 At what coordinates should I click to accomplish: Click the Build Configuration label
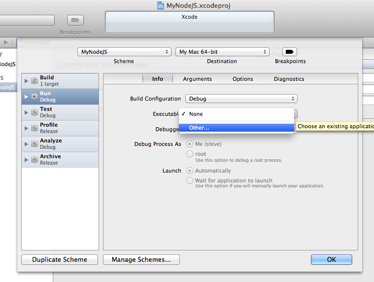pyautogui.click(x=155, y=99)
